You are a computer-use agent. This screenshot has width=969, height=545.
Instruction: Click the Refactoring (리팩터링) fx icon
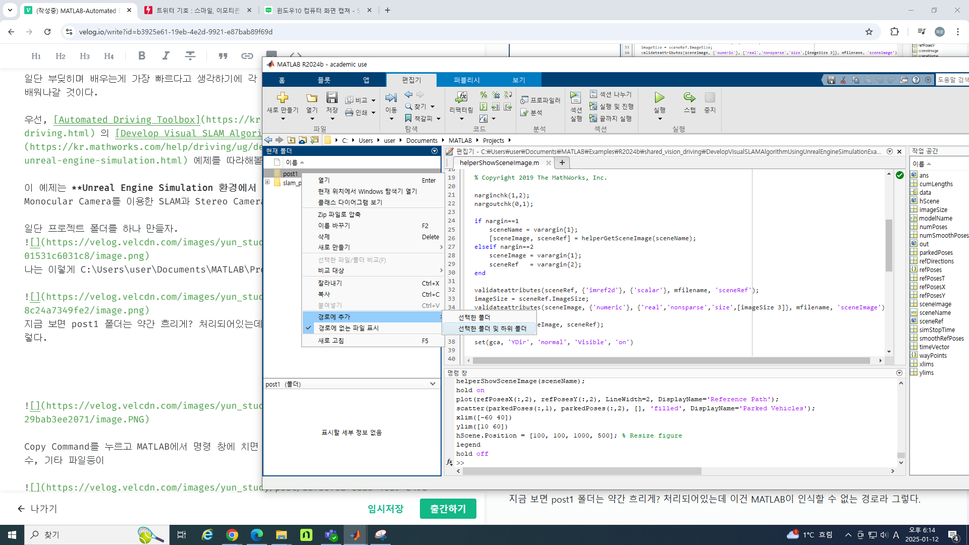pos(461,98)
